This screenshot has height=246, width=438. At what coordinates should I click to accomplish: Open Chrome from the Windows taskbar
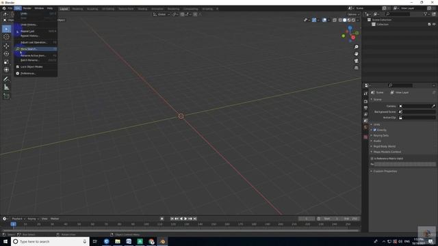click(151, 241)
